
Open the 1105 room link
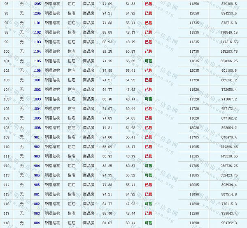[37, 61]
